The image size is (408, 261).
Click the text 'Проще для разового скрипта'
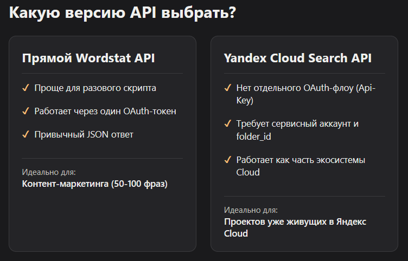95,88
